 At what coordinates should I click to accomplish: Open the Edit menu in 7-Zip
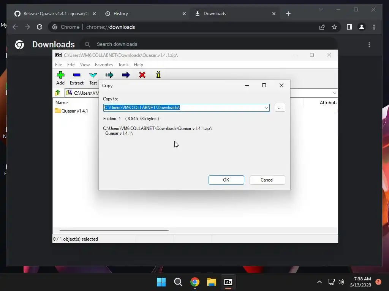tap(71, 64)
